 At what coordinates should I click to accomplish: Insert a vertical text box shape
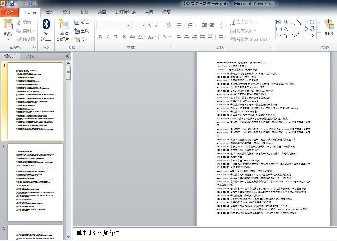pyautogui.click(x=285, y=22)
